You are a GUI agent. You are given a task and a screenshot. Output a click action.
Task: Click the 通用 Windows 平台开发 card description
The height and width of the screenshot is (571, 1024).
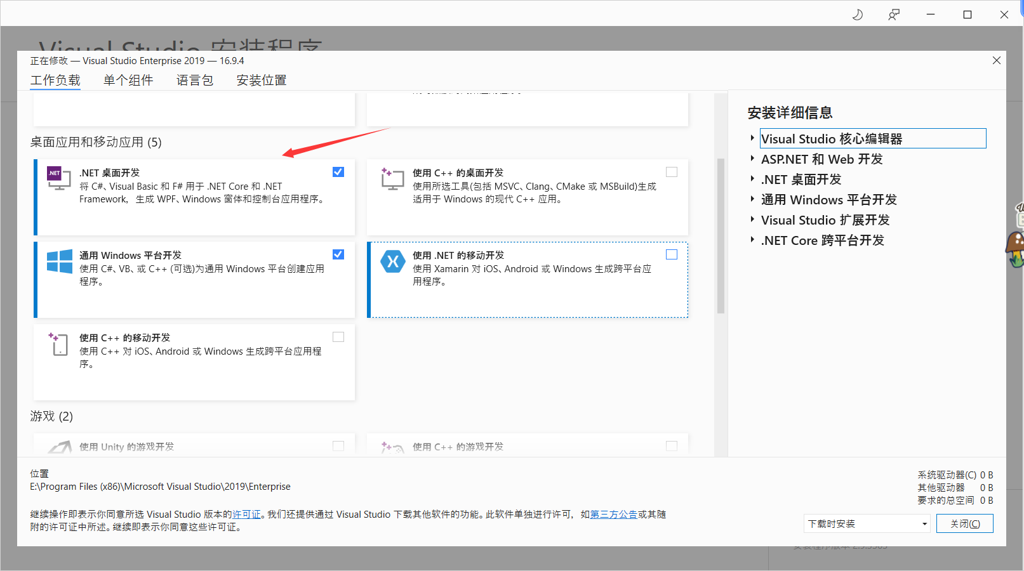point(202,275)
